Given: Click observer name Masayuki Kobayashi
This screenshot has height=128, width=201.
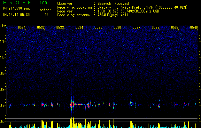Looking at the screenshot, I should point(115,4).
